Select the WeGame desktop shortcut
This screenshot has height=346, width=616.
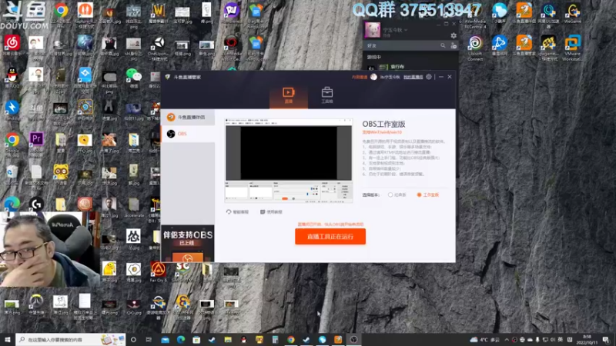(x=572, y=14)
